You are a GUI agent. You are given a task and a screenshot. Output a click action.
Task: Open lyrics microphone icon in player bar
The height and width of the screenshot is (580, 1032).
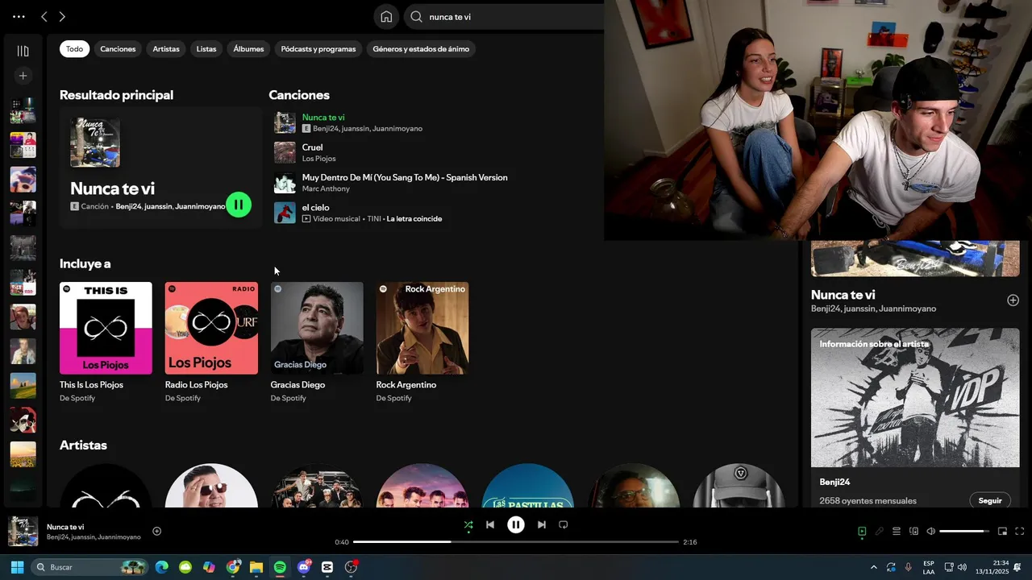click(x=880, y=531)
